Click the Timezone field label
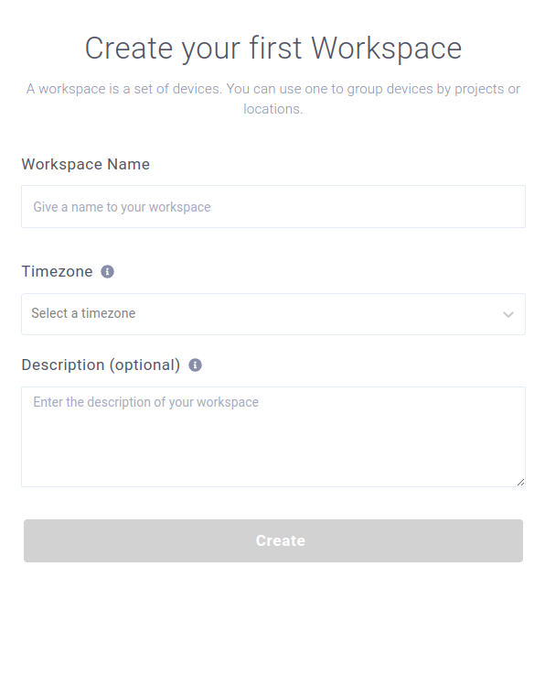The image size is (545, 697). click(x=58, y=271)
